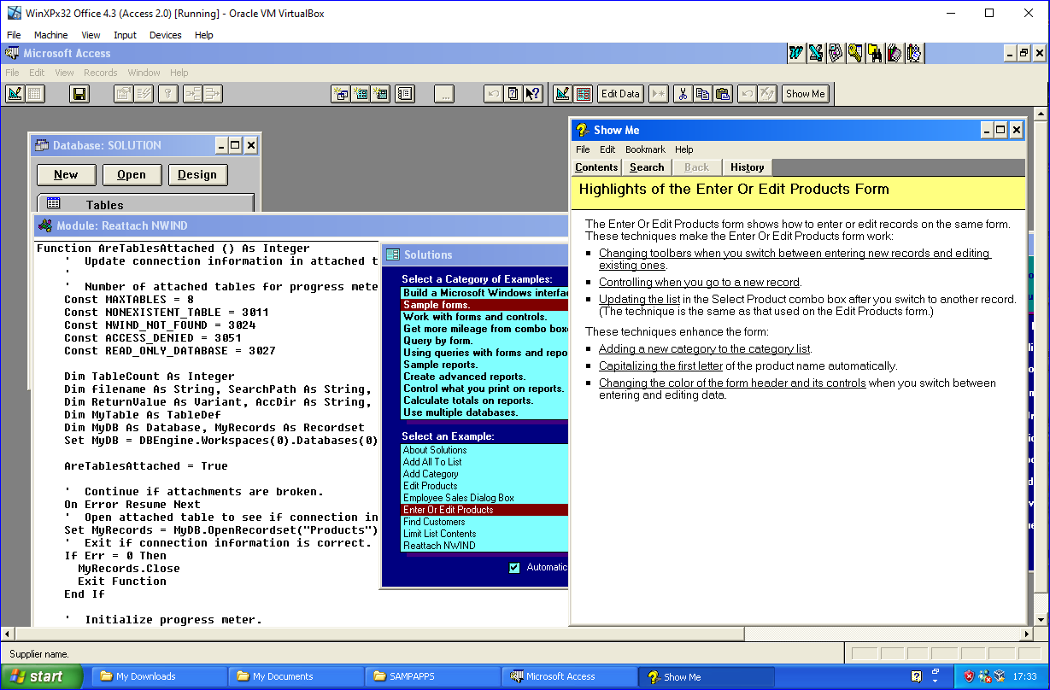Screen dimensions: 1050x690
Task: Click Design View icon at far left of toolbar
Action: coord(15,94)
